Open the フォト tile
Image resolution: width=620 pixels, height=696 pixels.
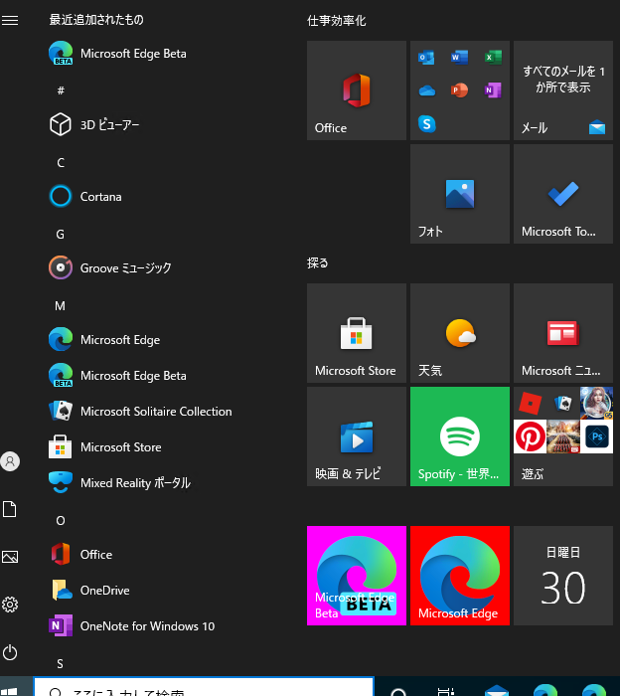(460, 194)
